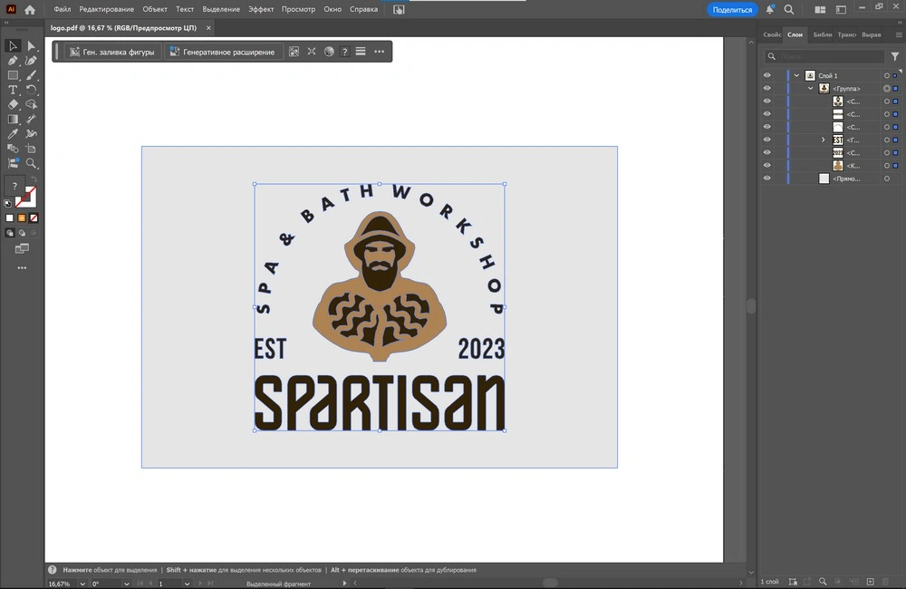
Task: Open the Эффект menu
Action: coord(261,9)
